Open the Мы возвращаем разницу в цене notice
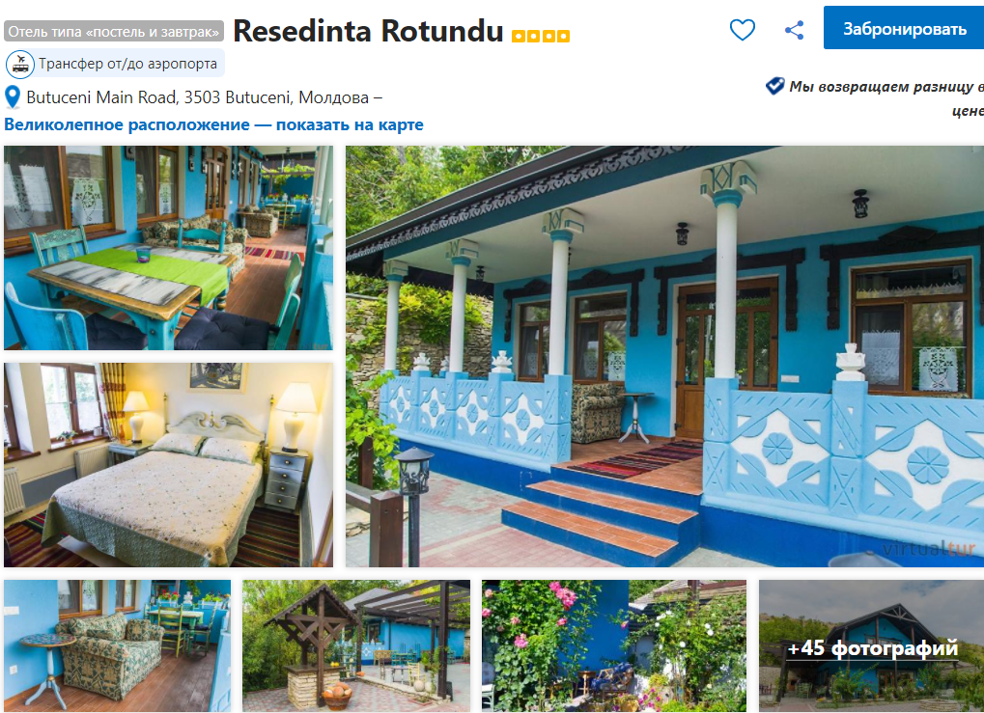 tap(886, 98)
